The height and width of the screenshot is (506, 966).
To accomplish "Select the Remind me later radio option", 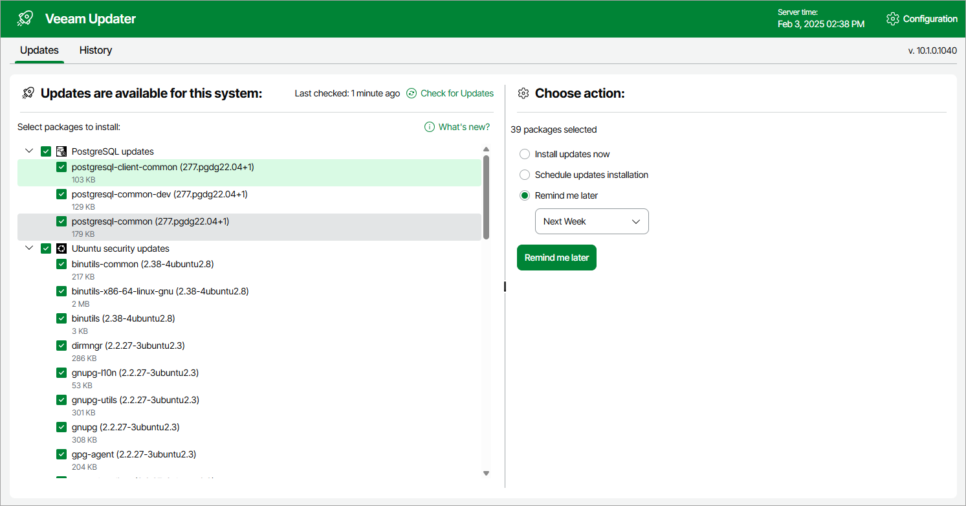I will [525, 195].
